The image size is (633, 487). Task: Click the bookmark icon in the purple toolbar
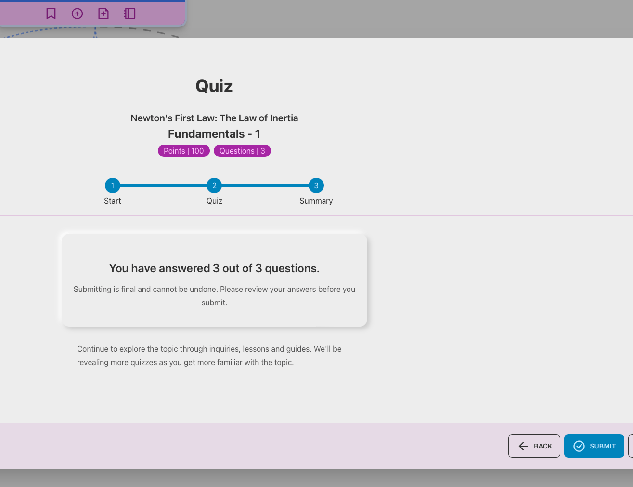51,13
